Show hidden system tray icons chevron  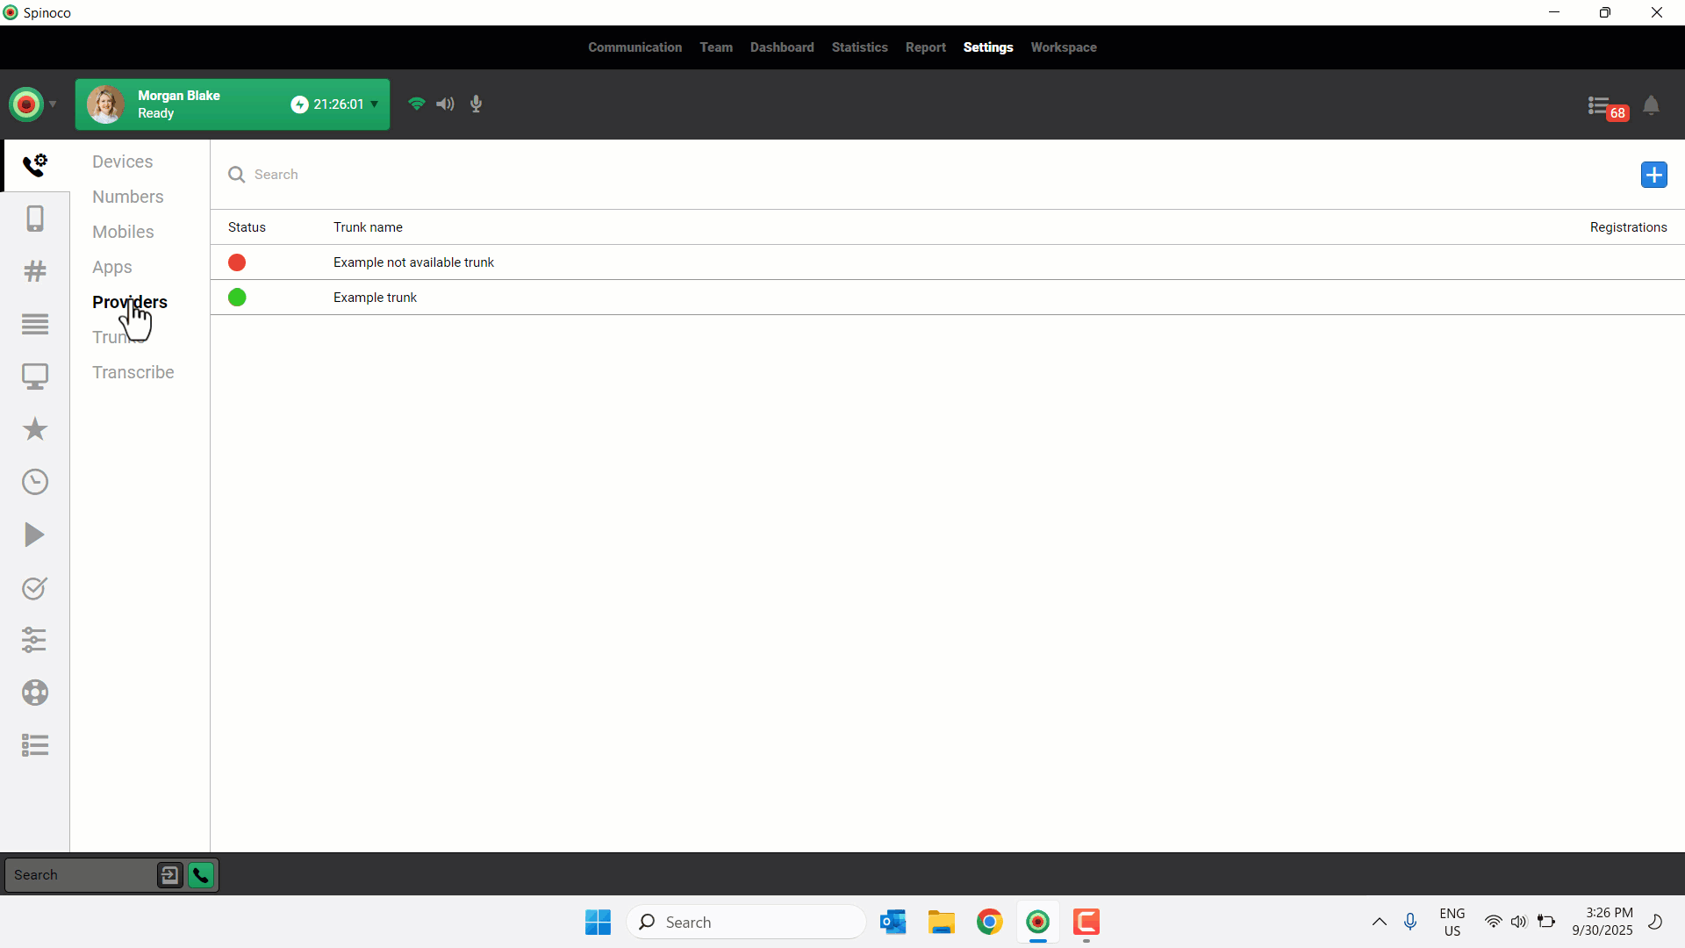point(1379,922)
